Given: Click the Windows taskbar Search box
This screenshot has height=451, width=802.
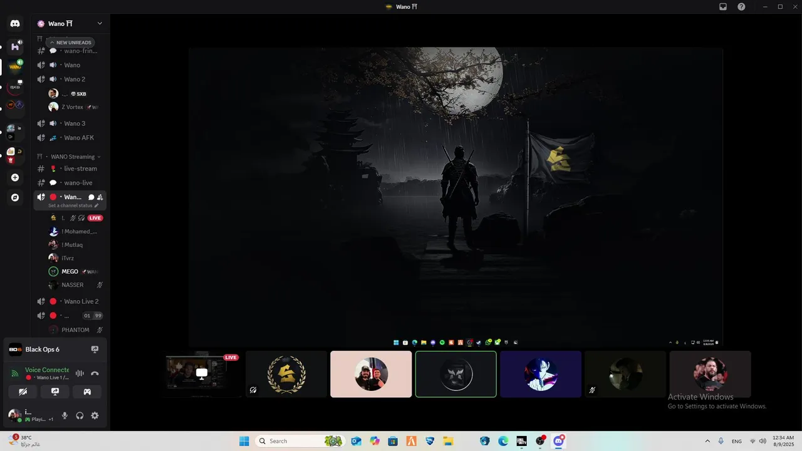Looking at the screenshot, I should point(300,441).
